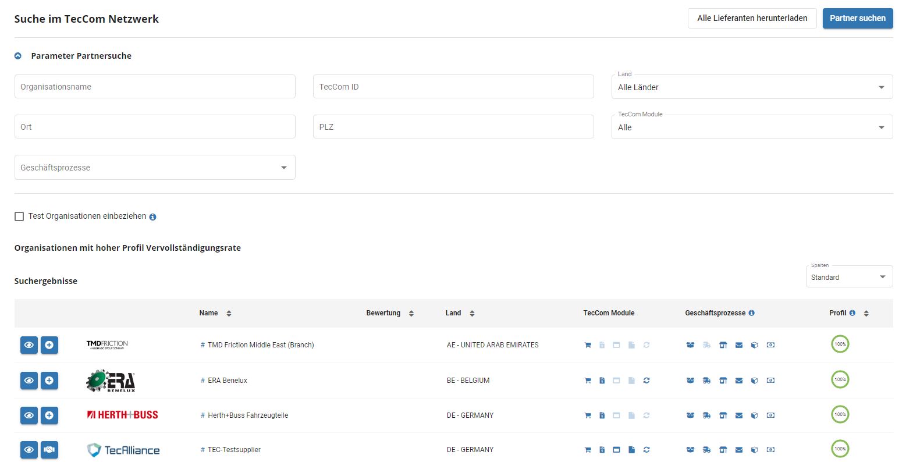Sort results by Profil column
This screenshot has height=462, width=913.
pos(866,313)
